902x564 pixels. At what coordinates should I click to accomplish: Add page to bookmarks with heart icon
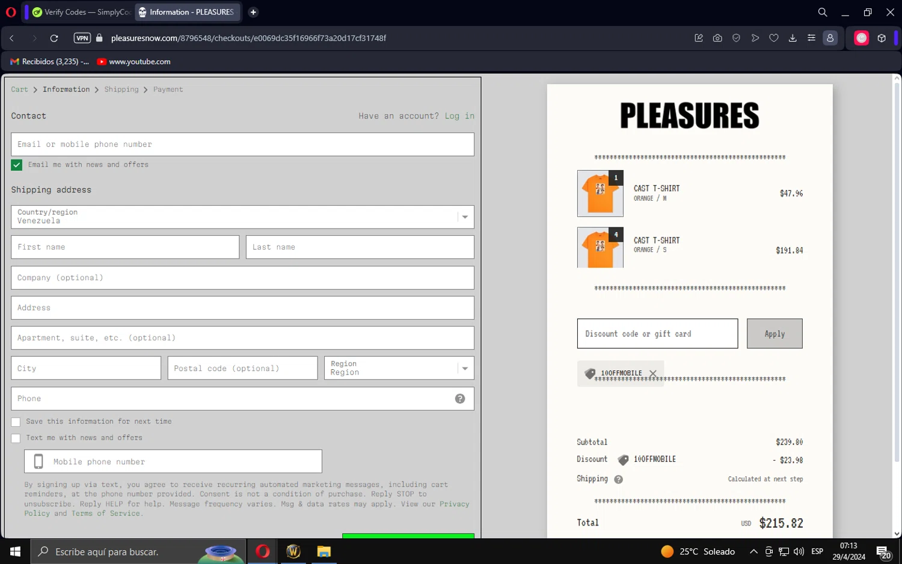pyautogui.click(x=774, y=38)
